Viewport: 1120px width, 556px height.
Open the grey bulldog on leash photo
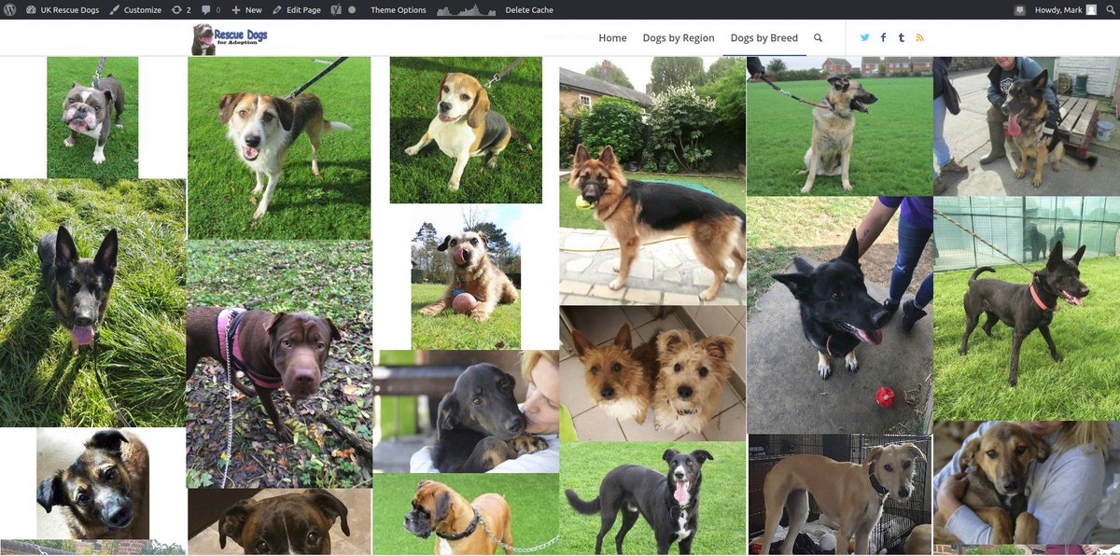[92, 118]
